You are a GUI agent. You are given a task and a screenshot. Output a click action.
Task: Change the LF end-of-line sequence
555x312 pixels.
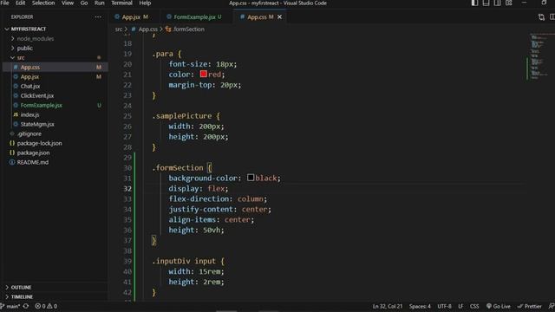[460, 306]
